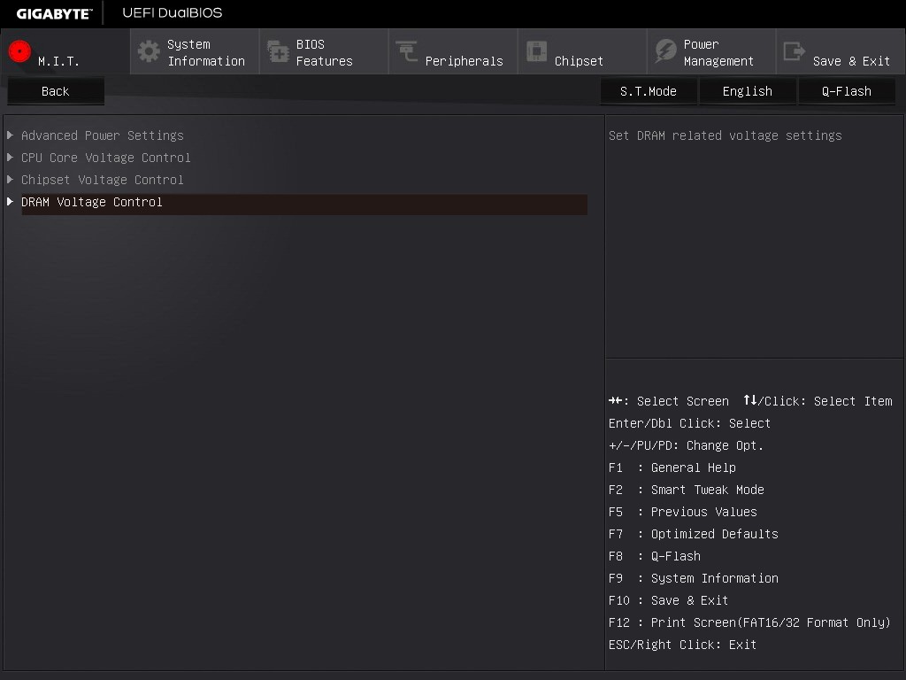
Task: Click the 'F2 : Smart Tweak Mode' hint
Action: (x=687, y=490)
